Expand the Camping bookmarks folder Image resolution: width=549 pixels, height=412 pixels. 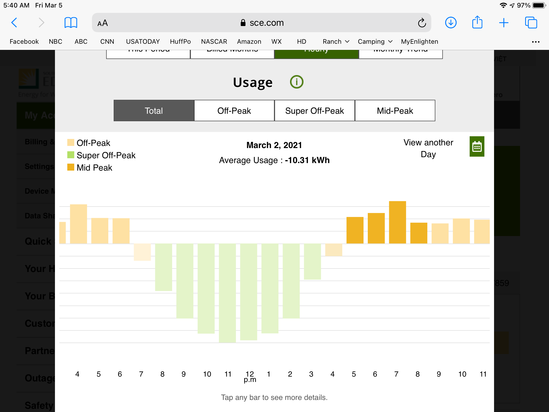[x=375, y=42]
